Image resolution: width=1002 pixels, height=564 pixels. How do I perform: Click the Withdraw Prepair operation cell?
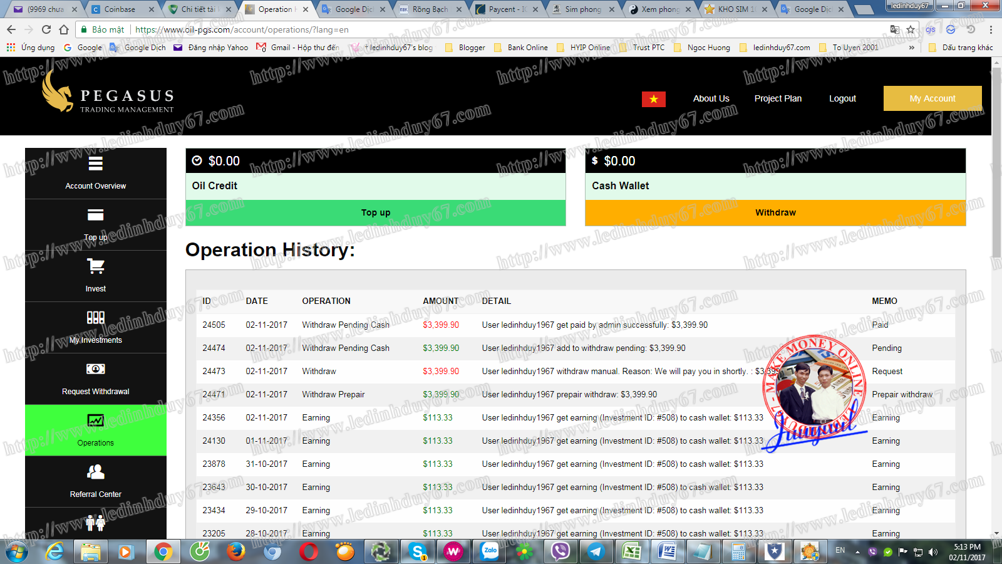pos(333,394)
